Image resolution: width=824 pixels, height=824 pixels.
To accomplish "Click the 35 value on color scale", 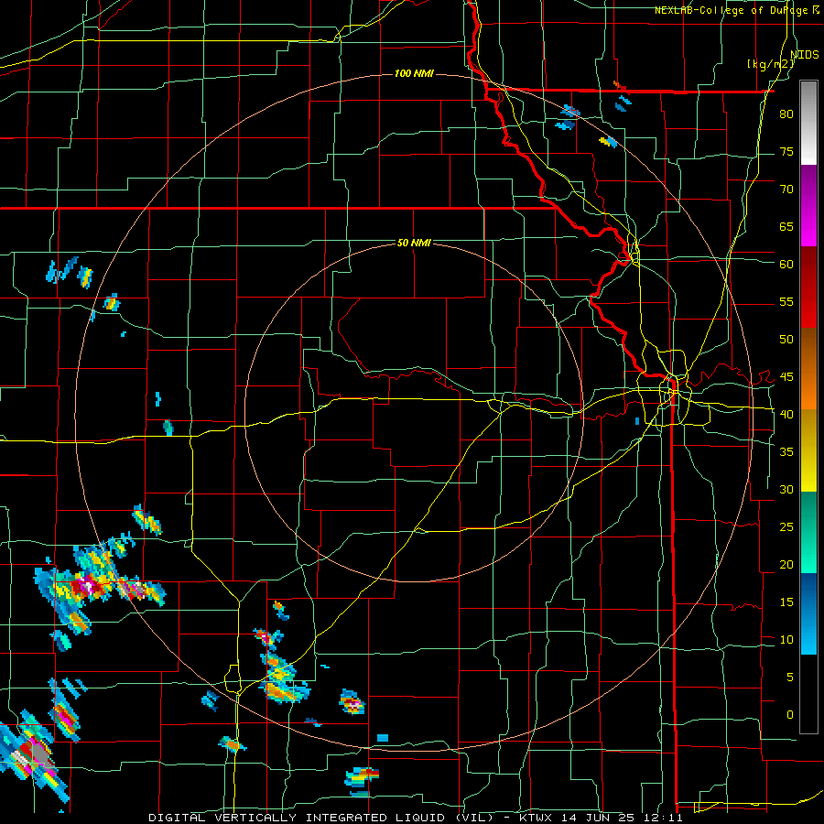I will (786, 452).
